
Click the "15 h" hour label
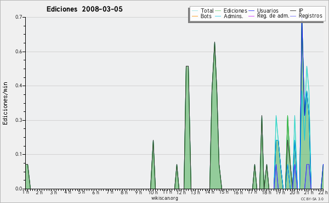coord(224,192)
